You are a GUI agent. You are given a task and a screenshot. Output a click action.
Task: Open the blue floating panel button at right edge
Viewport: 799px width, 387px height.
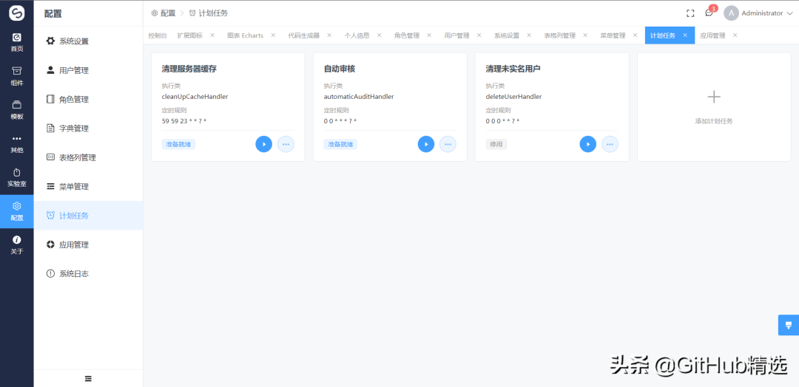click(x=789, y=325)
